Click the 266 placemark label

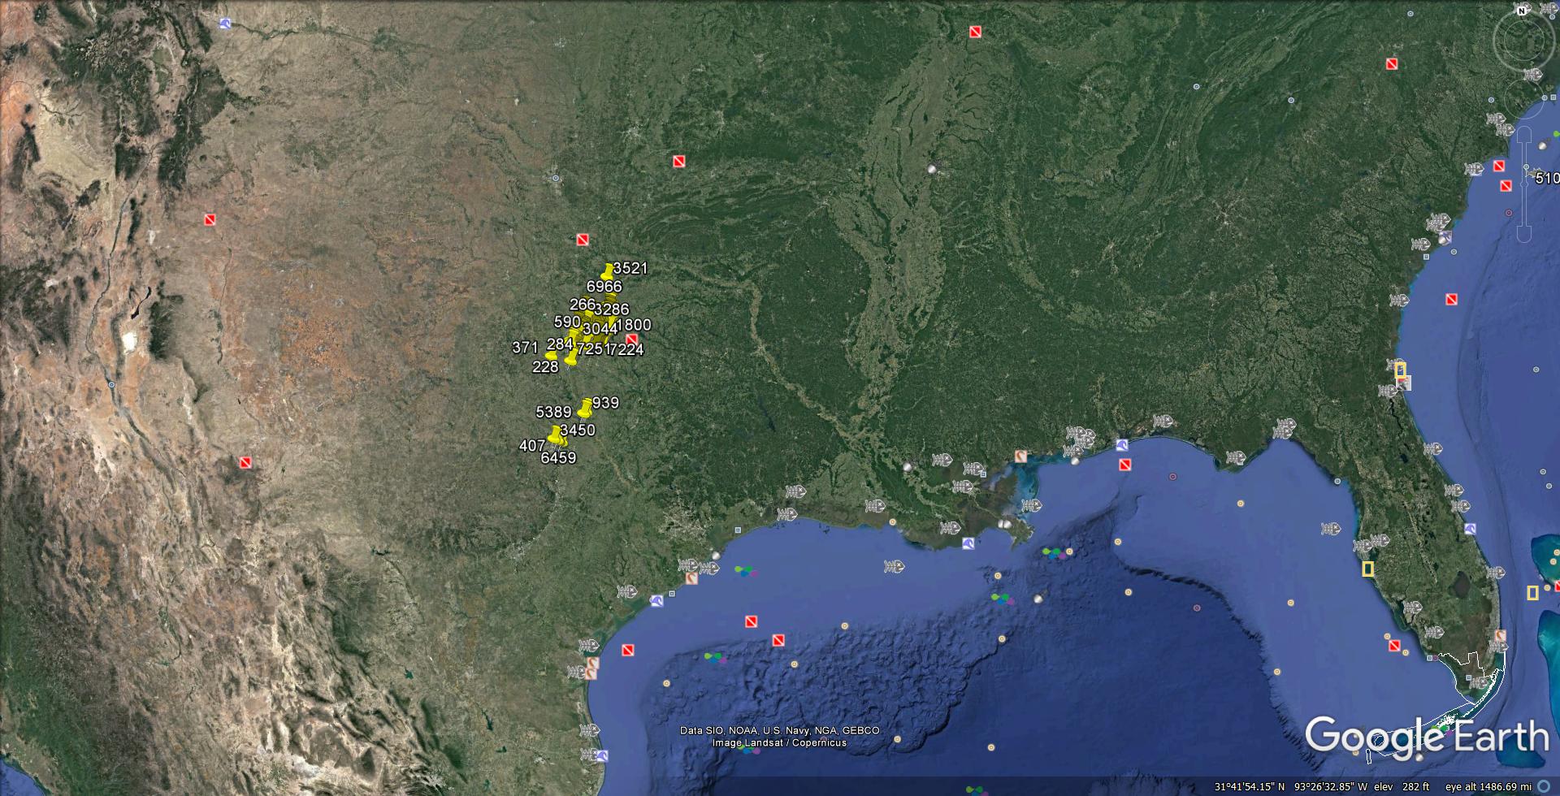[583, 305]
